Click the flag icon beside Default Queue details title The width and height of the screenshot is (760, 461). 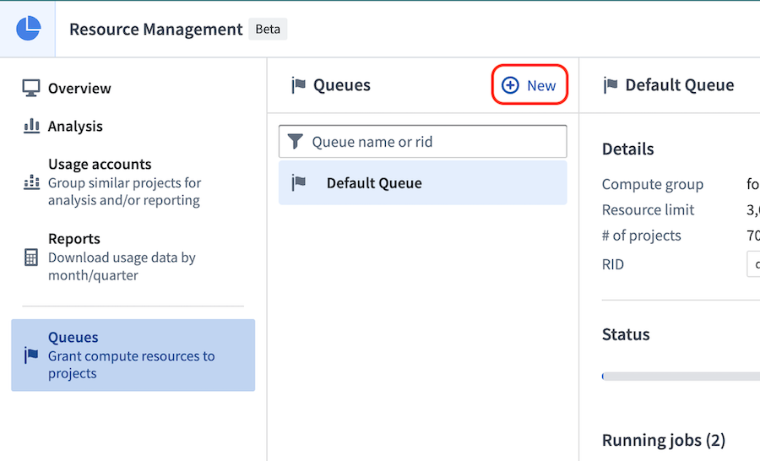tap(611, 85)
